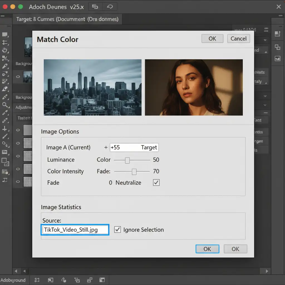Click the overlapping squares icon on right strip
Screen dimensions: 285x285
pyautogui.click(x=277, y=47)
